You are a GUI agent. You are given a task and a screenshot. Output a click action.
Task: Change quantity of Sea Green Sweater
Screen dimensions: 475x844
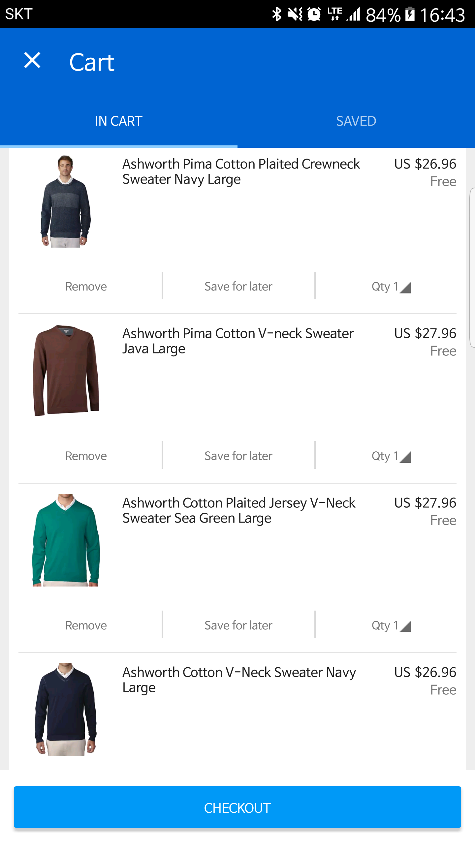point(391,625)
